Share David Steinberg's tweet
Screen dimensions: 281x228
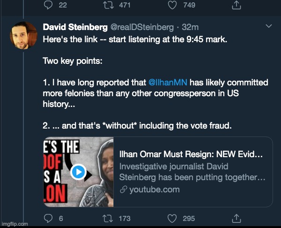[x=237, y=218]
